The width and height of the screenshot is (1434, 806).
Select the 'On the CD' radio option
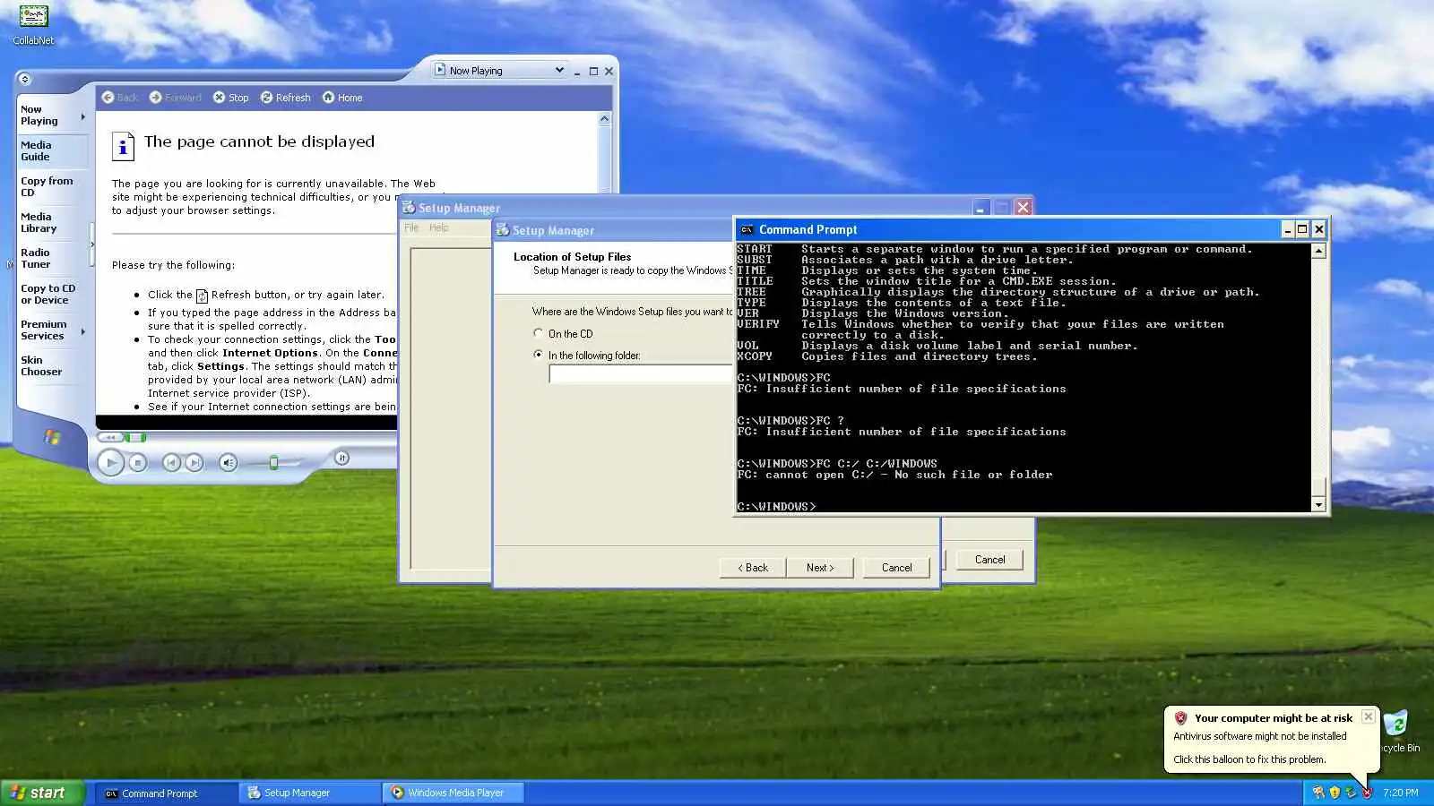click(538, 333)
